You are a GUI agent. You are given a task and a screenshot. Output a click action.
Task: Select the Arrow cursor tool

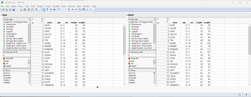44,10
